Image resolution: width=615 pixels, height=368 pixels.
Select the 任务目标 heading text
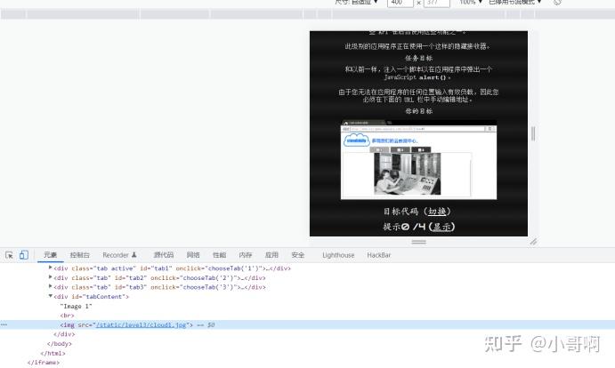pos(418,58)
